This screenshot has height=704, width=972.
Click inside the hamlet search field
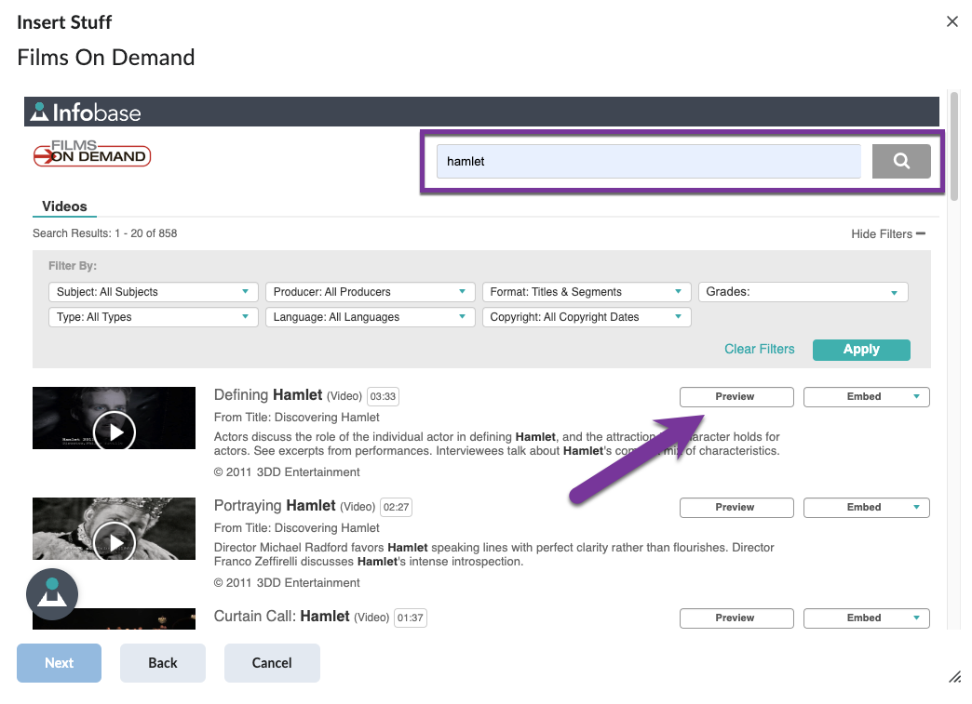[x=648, y=161]
